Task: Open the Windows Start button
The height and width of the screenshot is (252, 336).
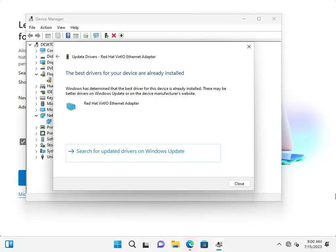Action: click(x=117, y=244)
